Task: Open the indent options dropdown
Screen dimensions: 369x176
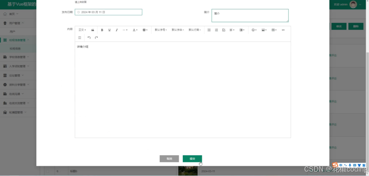Action: [242, 30]
